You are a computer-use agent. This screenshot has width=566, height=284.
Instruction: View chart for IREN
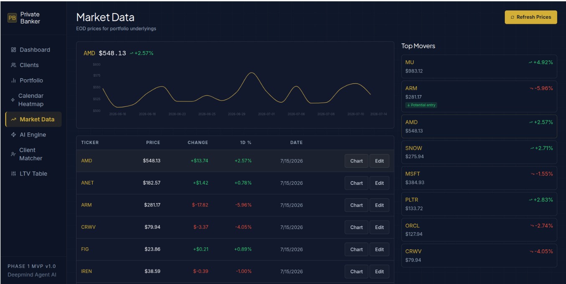coord(356,271)
